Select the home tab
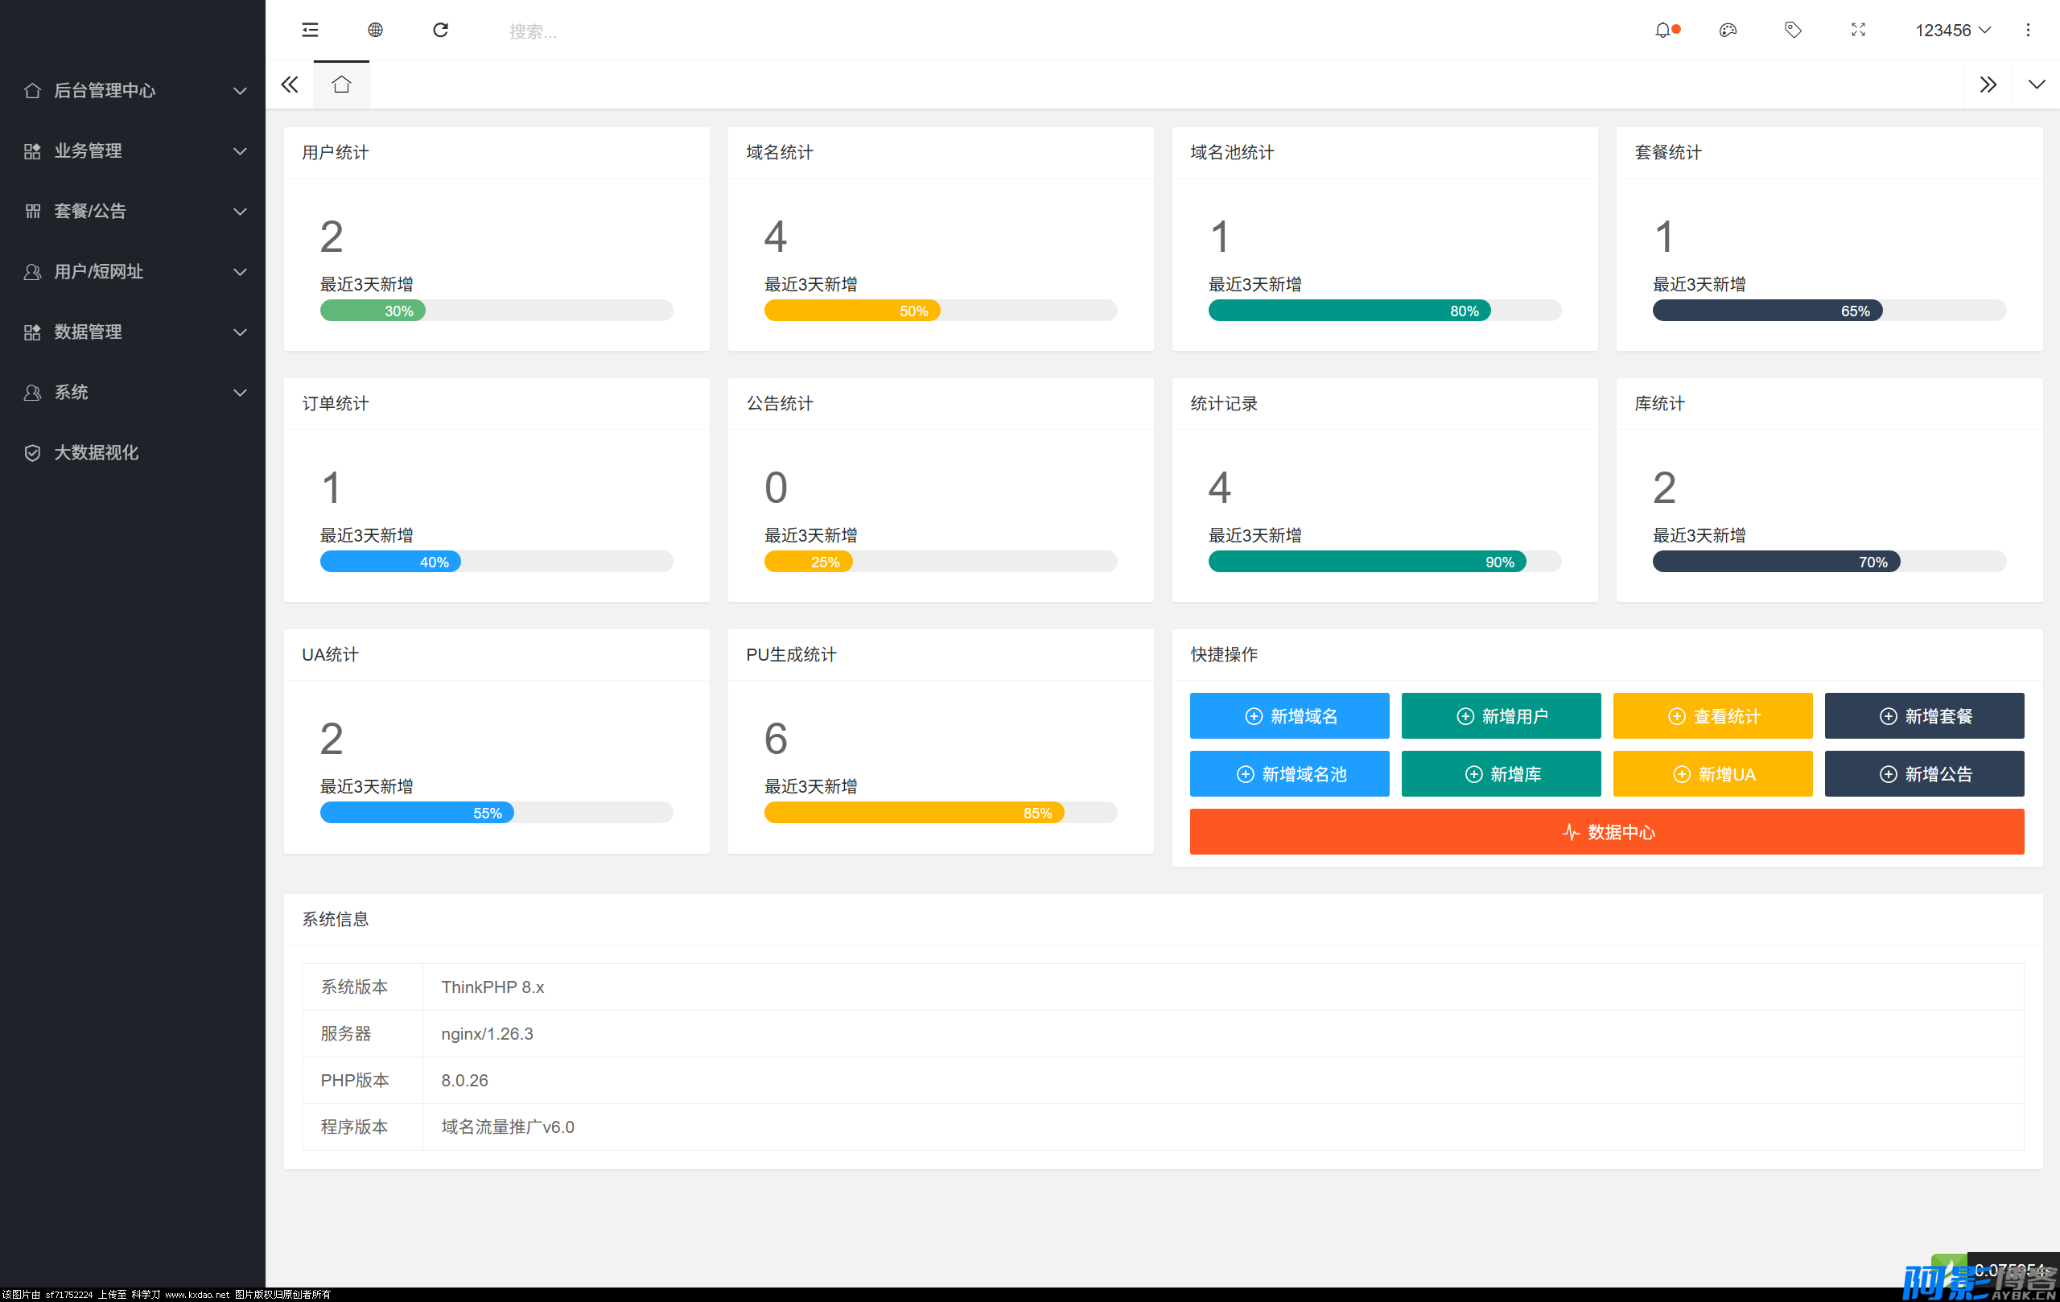 [x=341, y=84]
